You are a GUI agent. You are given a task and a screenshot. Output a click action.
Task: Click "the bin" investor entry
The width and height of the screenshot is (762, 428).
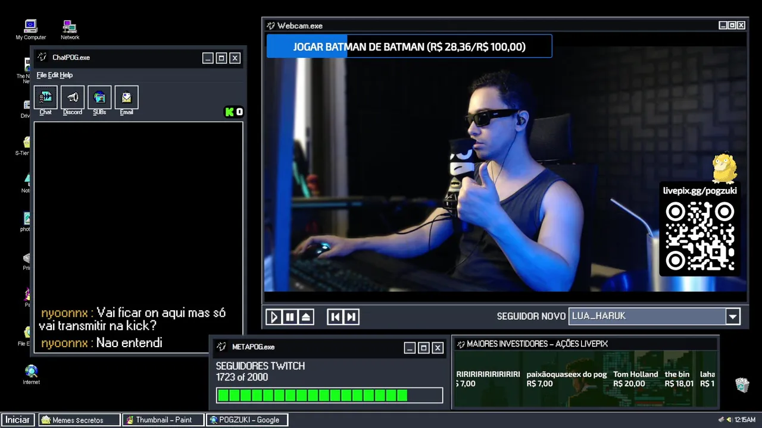[x=679, y=379]
